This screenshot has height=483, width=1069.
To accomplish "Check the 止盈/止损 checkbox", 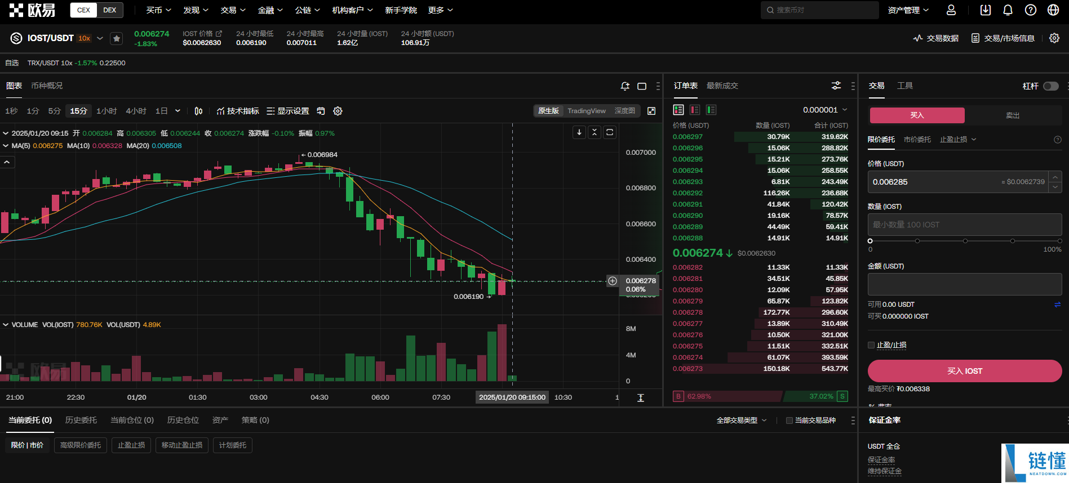I will (x=871, y=345).
